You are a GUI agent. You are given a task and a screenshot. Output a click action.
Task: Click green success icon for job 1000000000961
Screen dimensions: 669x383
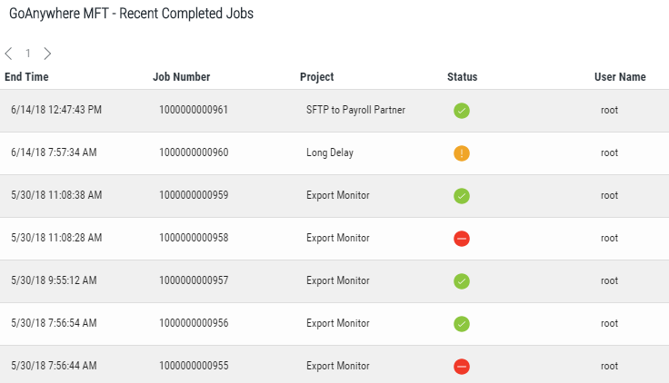tap(462, 111)
